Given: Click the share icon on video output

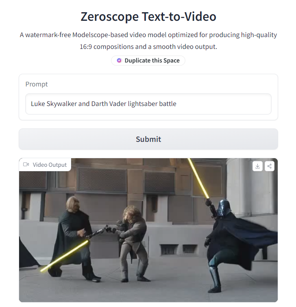Looking at the screenshot, I should pyautogui.click(x=270, y=166).
